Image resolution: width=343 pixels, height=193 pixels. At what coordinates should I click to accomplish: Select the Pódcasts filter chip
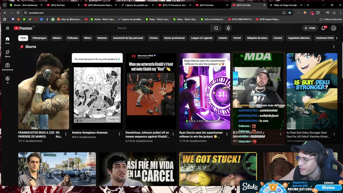tap(73, 38)
